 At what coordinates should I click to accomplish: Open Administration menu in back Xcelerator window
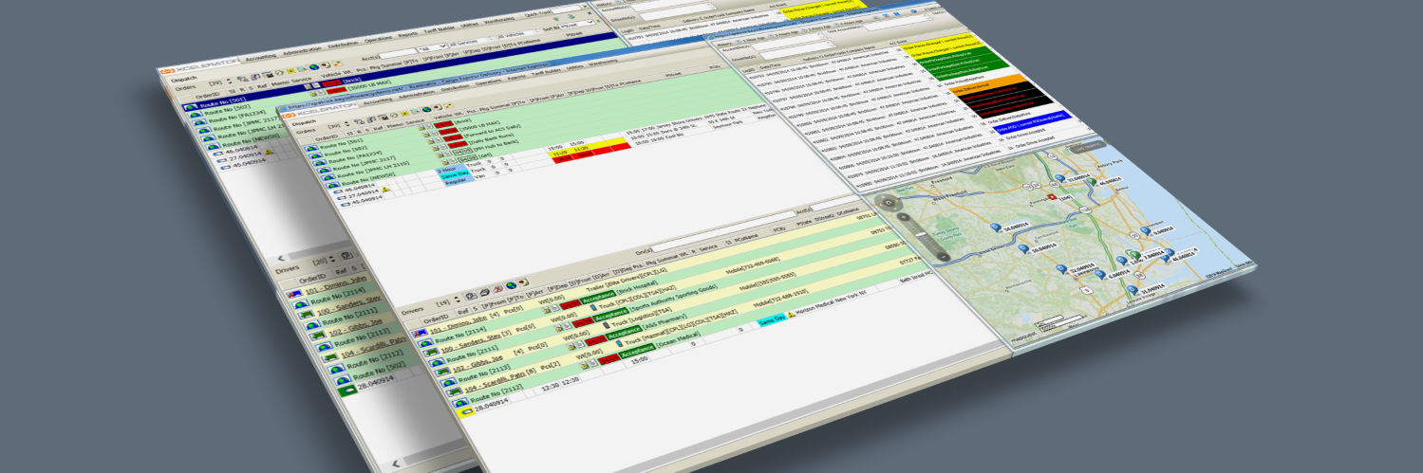coord(301,51)
